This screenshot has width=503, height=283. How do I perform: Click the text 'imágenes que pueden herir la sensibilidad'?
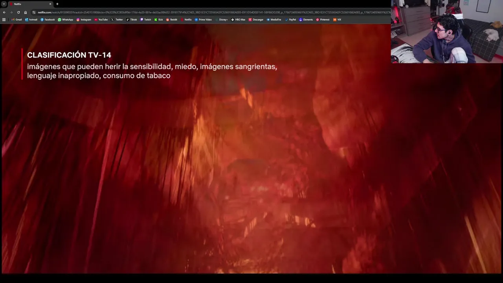[99, 67]
